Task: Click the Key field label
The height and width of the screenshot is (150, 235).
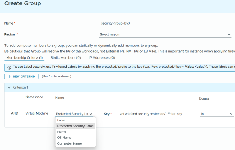Action: coord(107,114)
